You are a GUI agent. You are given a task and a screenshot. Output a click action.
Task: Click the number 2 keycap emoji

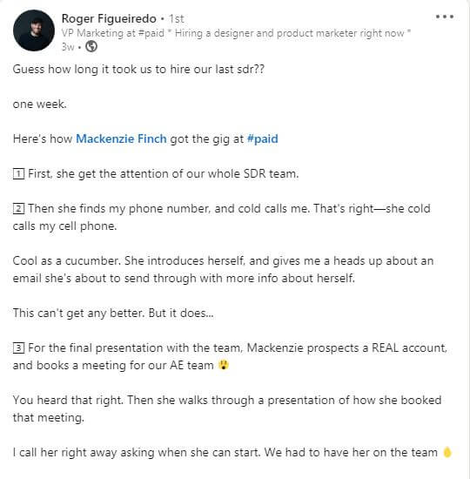click(x=18, y=209)
